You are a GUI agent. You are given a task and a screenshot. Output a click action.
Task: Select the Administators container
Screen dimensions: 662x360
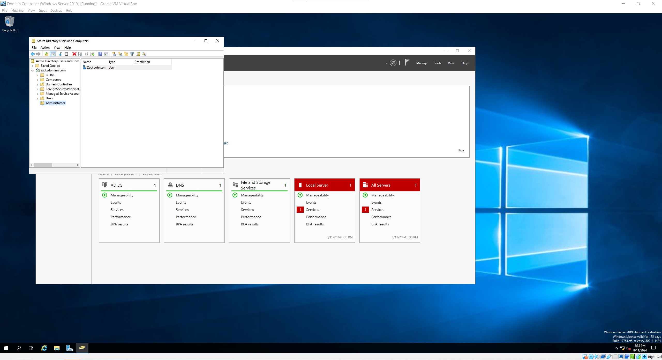click(55, 103)
